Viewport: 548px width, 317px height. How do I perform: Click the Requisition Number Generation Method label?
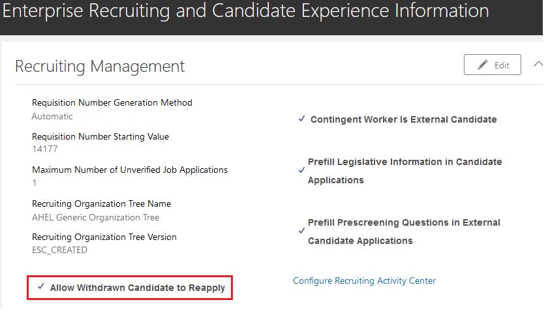click(112, 103)
